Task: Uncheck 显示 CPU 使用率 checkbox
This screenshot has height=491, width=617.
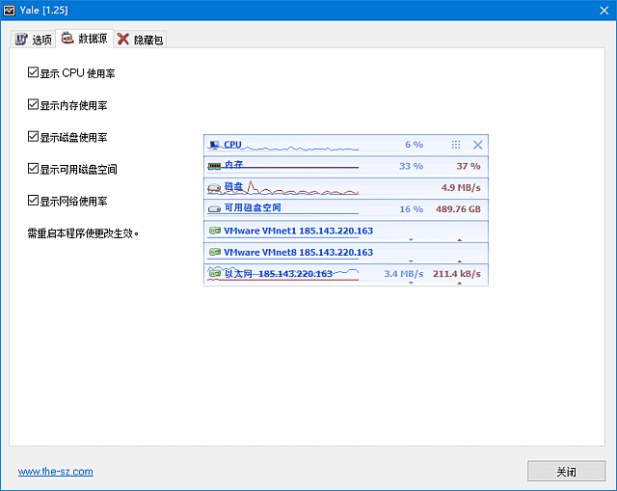Action: coord(34,73)
